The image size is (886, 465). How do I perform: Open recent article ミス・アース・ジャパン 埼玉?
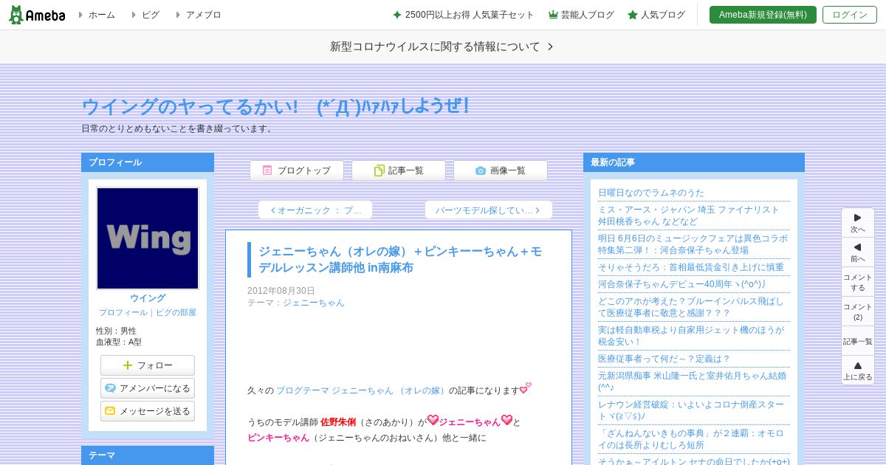pyautogui.click(x=689, y=216)
